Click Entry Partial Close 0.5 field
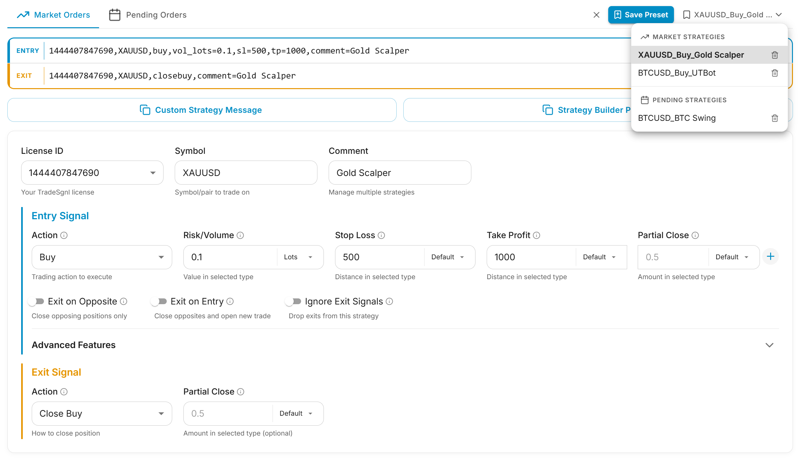 pos(673,257)
